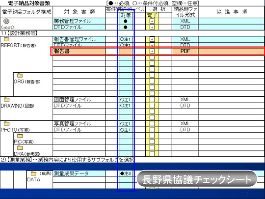Select the REPORT folder icon
The image size is (265, 199).
(x=6, y=39)
